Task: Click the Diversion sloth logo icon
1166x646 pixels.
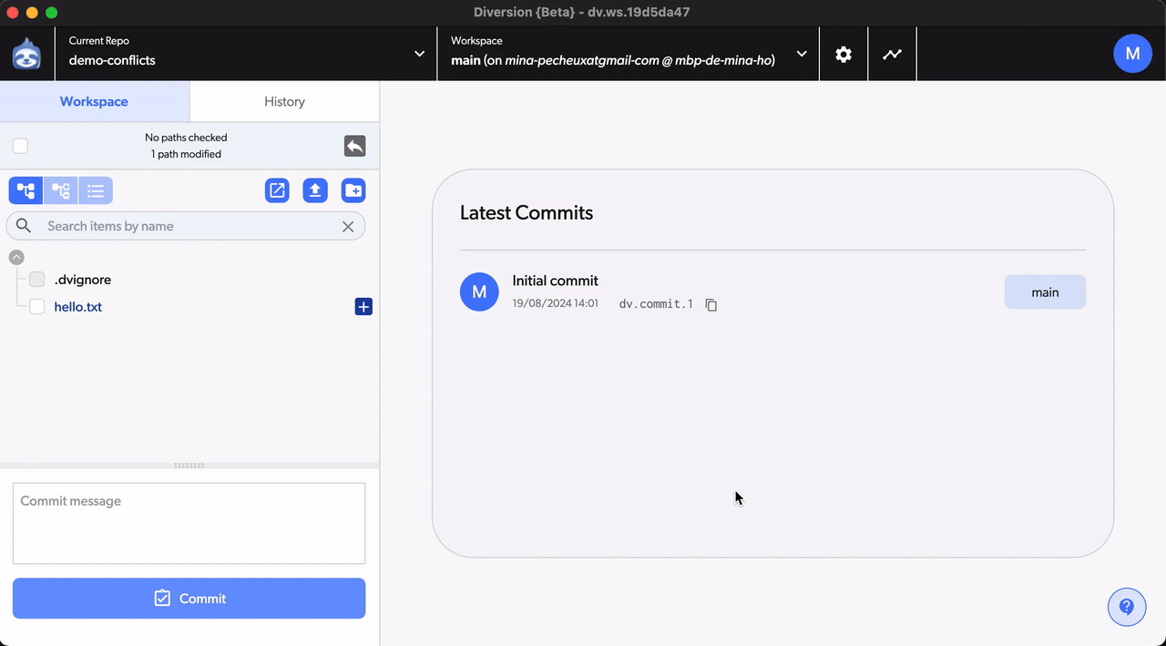Action: coord(26,54)
